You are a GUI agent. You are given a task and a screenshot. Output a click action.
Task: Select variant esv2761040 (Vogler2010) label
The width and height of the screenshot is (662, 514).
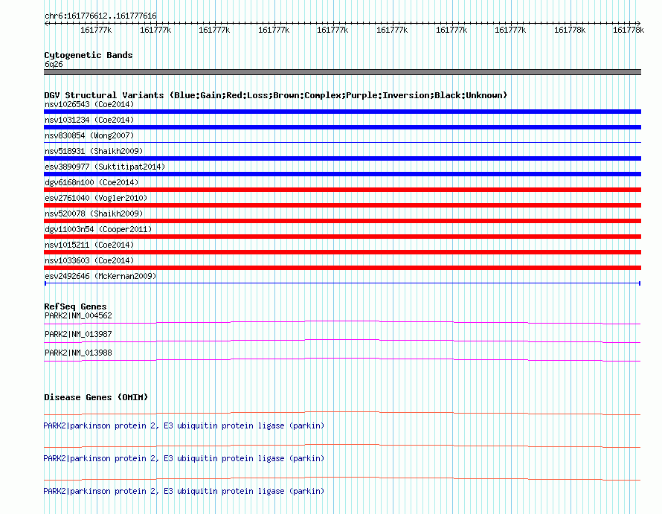tap(96, 198)
